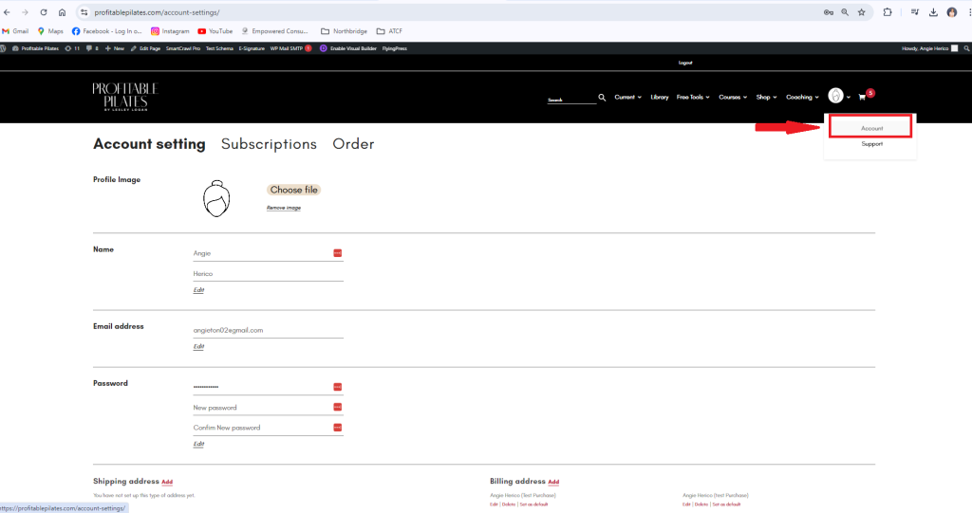
Task: Switch to the Order tab
Action: click(353, 144)
